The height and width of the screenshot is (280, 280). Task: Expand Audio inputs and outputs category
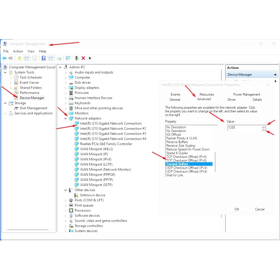pyautogui.click(x=65, y=72)
